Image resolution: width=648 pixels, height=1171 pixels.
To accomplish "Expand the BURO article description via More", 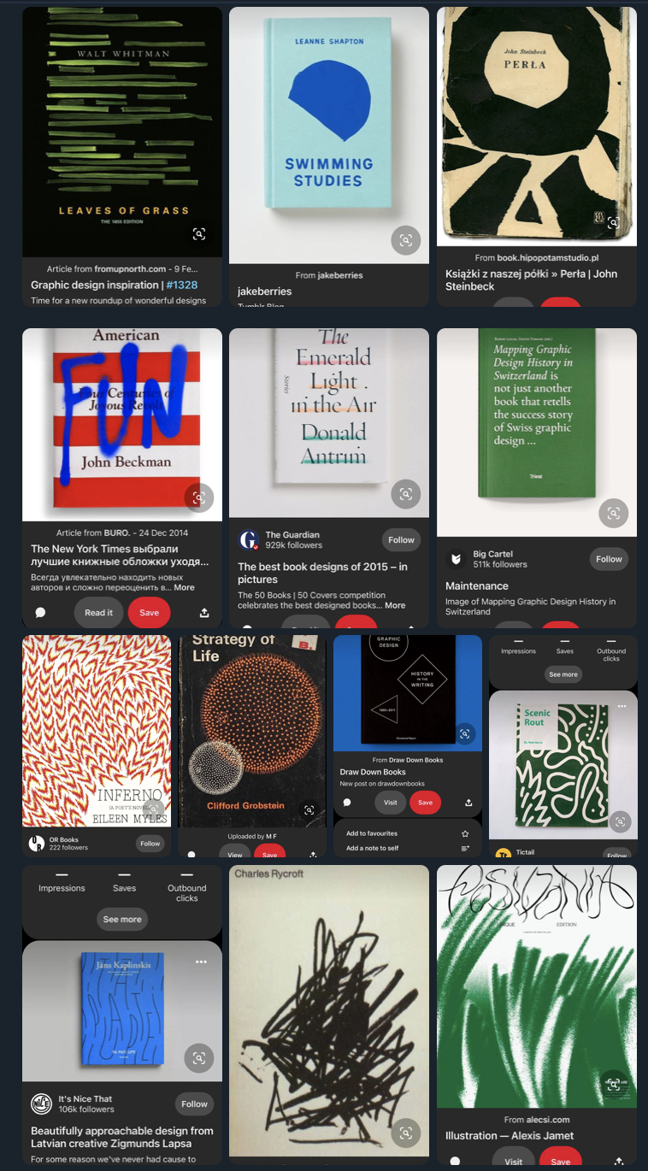I will click(184, 587).
